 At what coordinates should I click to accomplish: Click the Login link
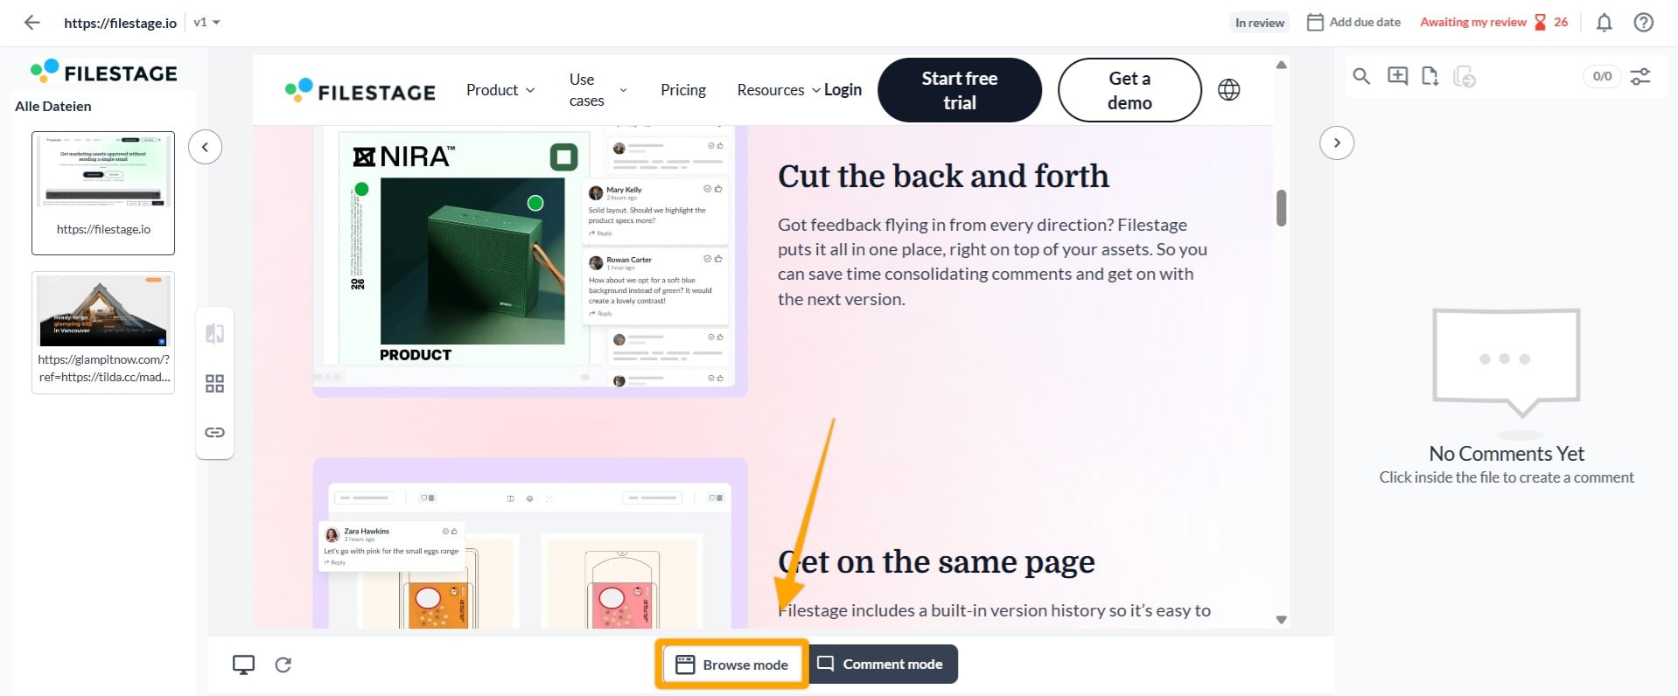pos(842,90)
